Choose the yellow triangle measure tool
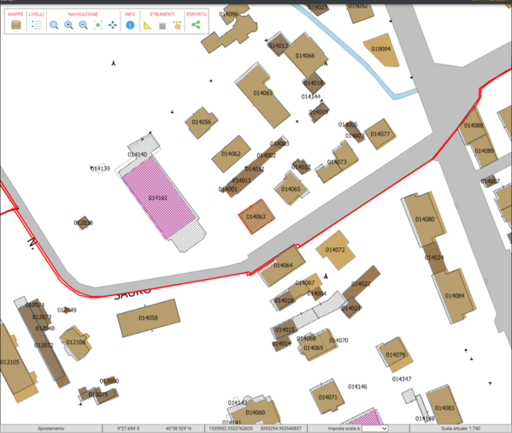 (148, 25)
